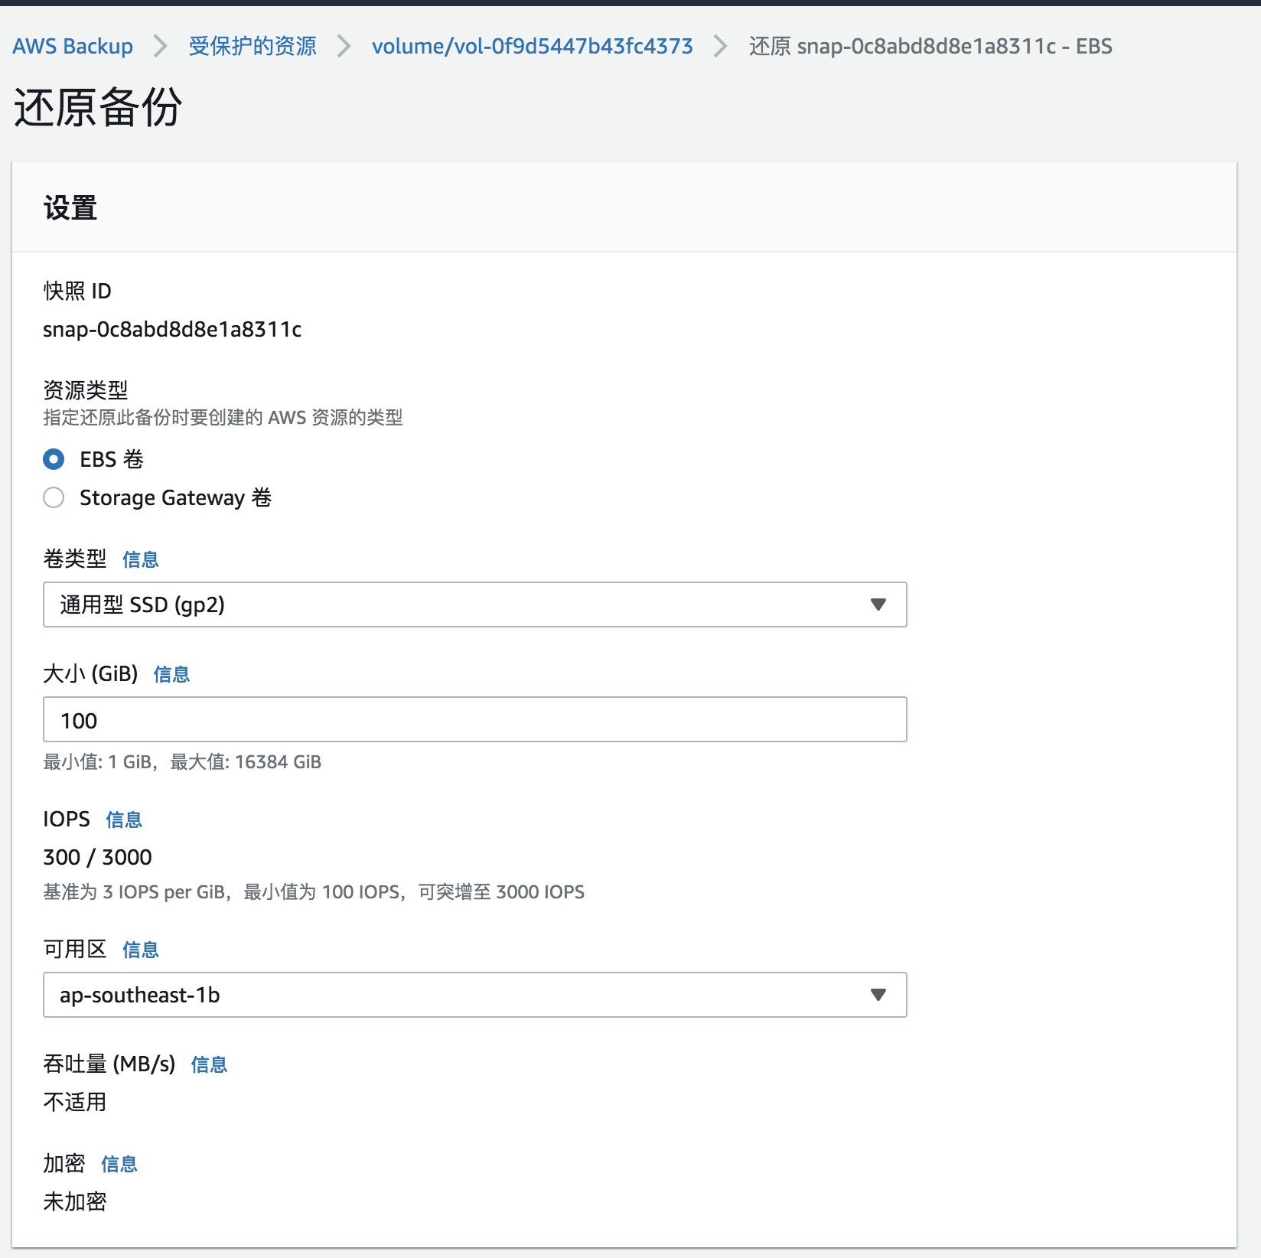Image resolution: width=1261 pixels, height=1258 pixels.
Task: Click 信息 link next to 卷类型
Action: pyautogui.click(x=141, y=559)
